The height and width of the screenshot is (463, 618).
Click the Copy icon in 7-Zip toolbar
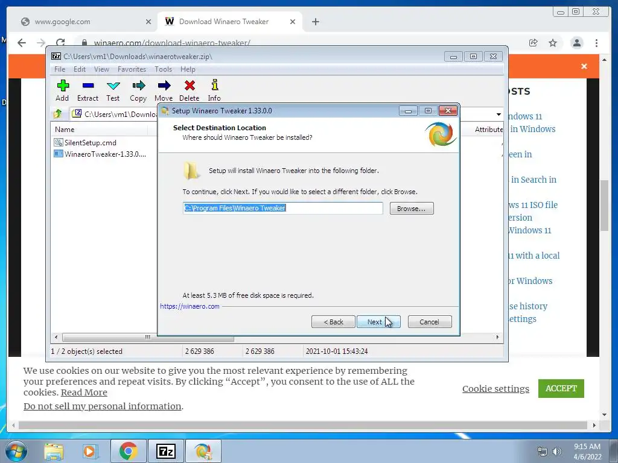click(x=138, y=90)
